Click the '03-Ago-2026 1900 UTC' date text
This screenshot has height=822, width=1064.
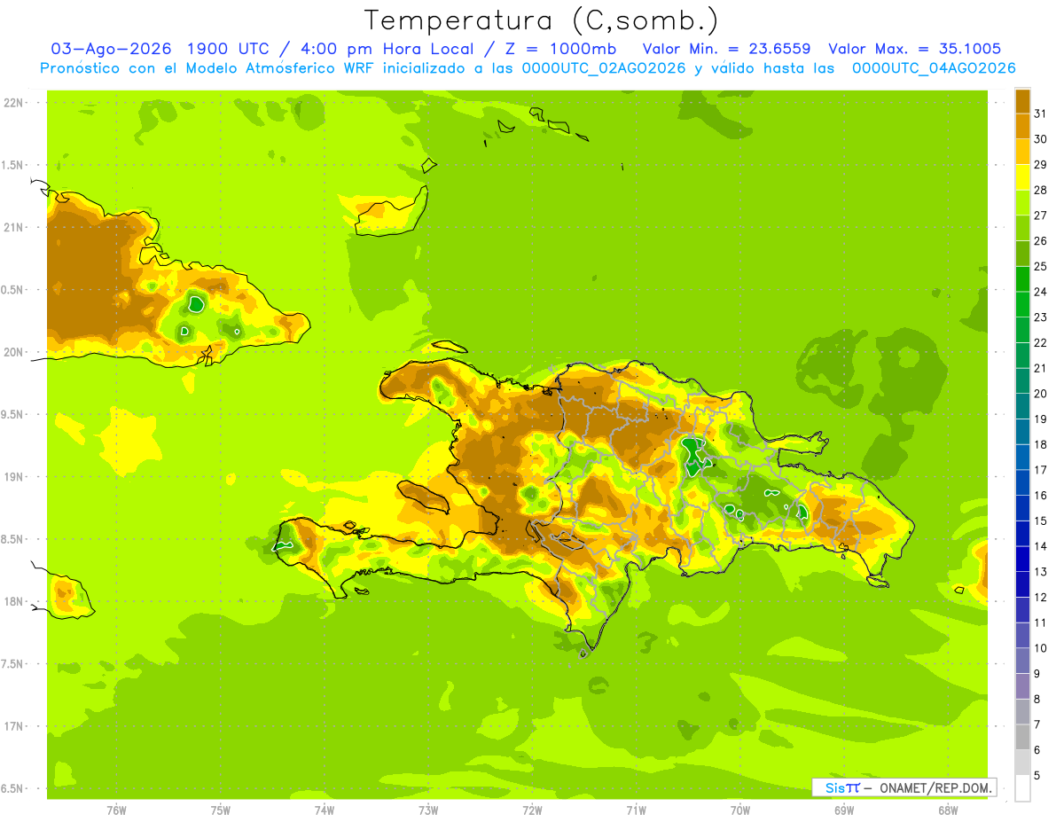point(158,49)
